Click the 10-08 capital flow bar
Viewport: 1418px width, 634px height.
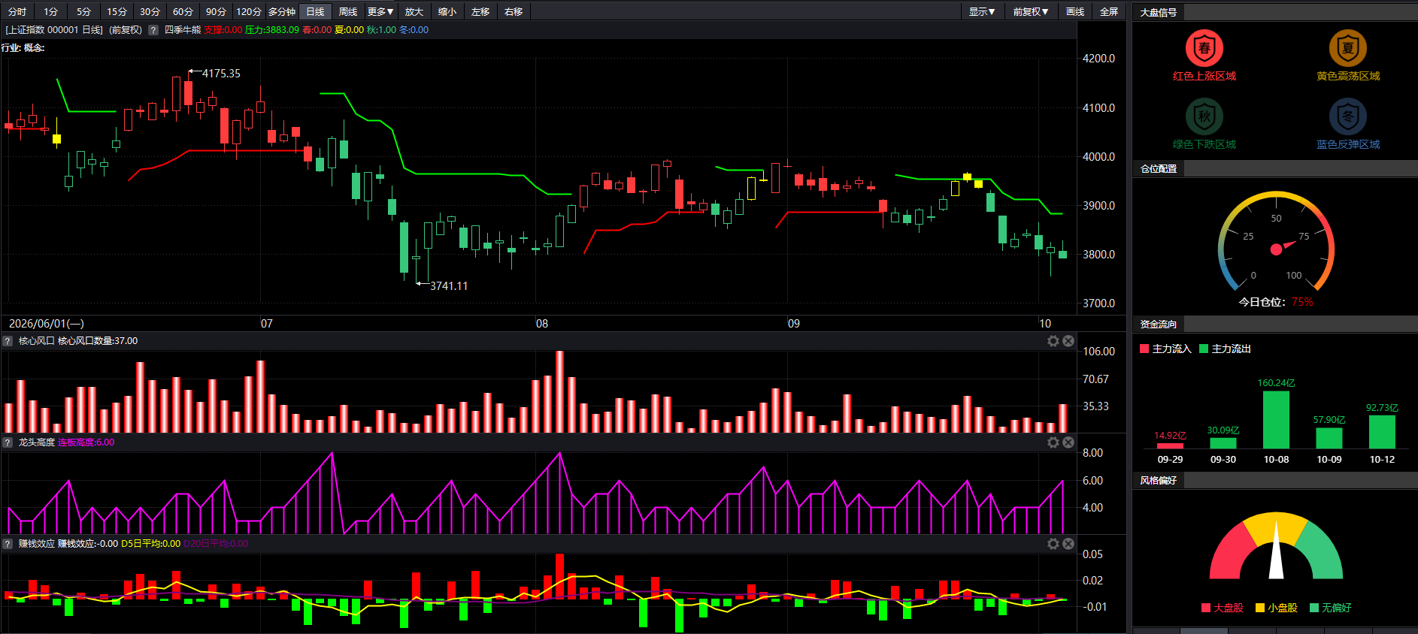[1276, 420]
